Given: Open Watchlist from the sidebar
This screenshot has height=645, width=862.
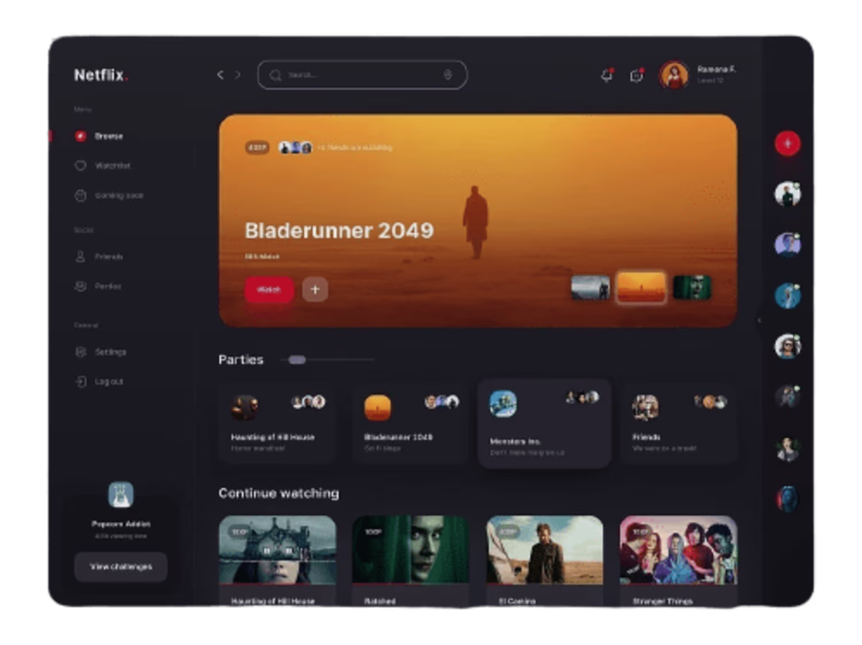Looking at the screenshot, I should point(103,166).
